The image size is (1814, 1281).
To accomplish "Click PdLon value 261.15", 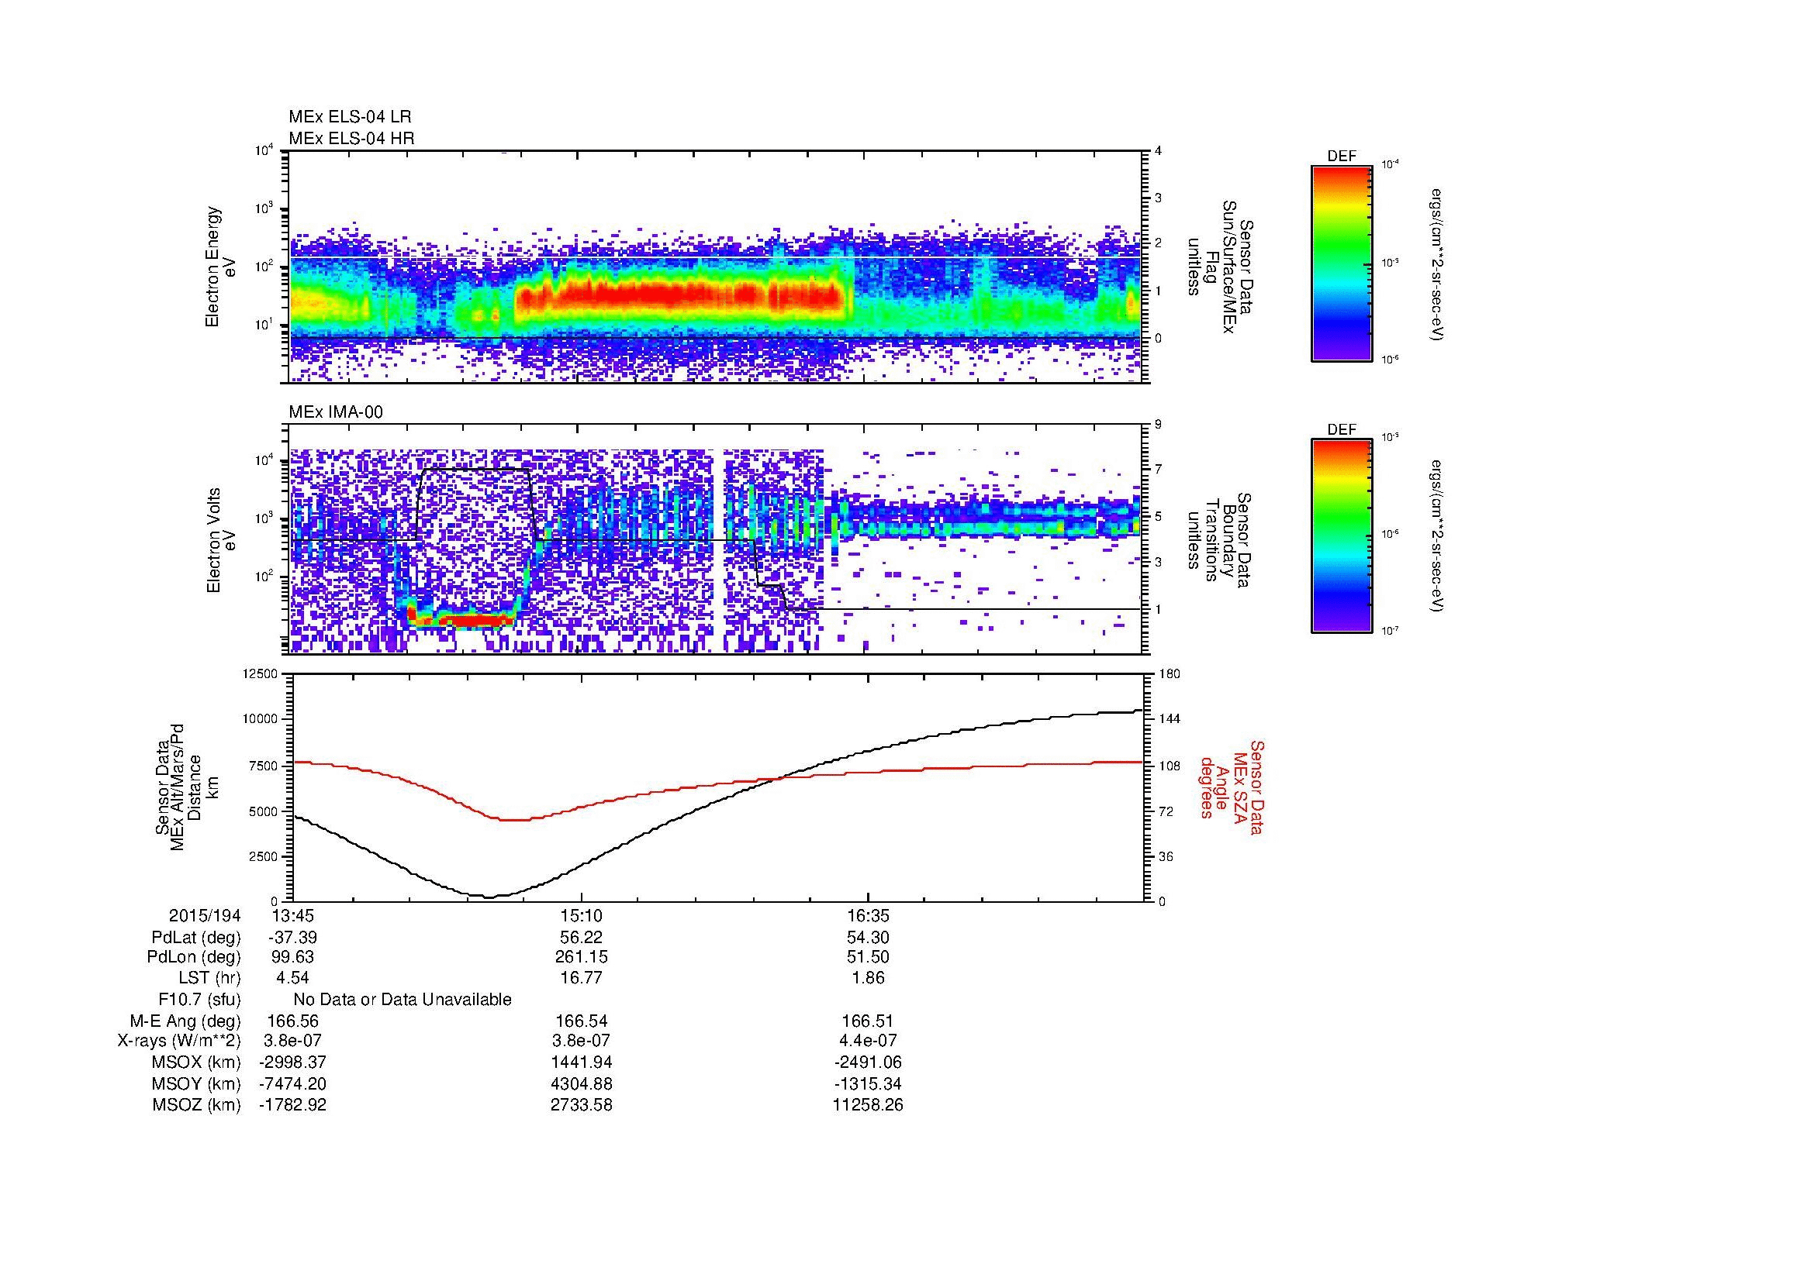I will point(581,957).
